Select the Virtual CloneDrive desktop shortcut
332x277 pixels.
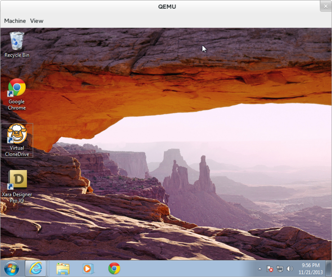coord(17,134)
